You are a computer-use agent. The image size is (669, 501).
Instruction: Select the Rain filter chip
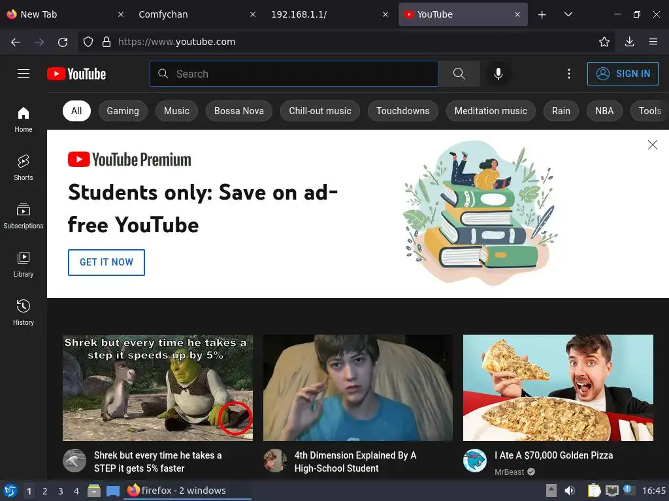pos(561,111)
